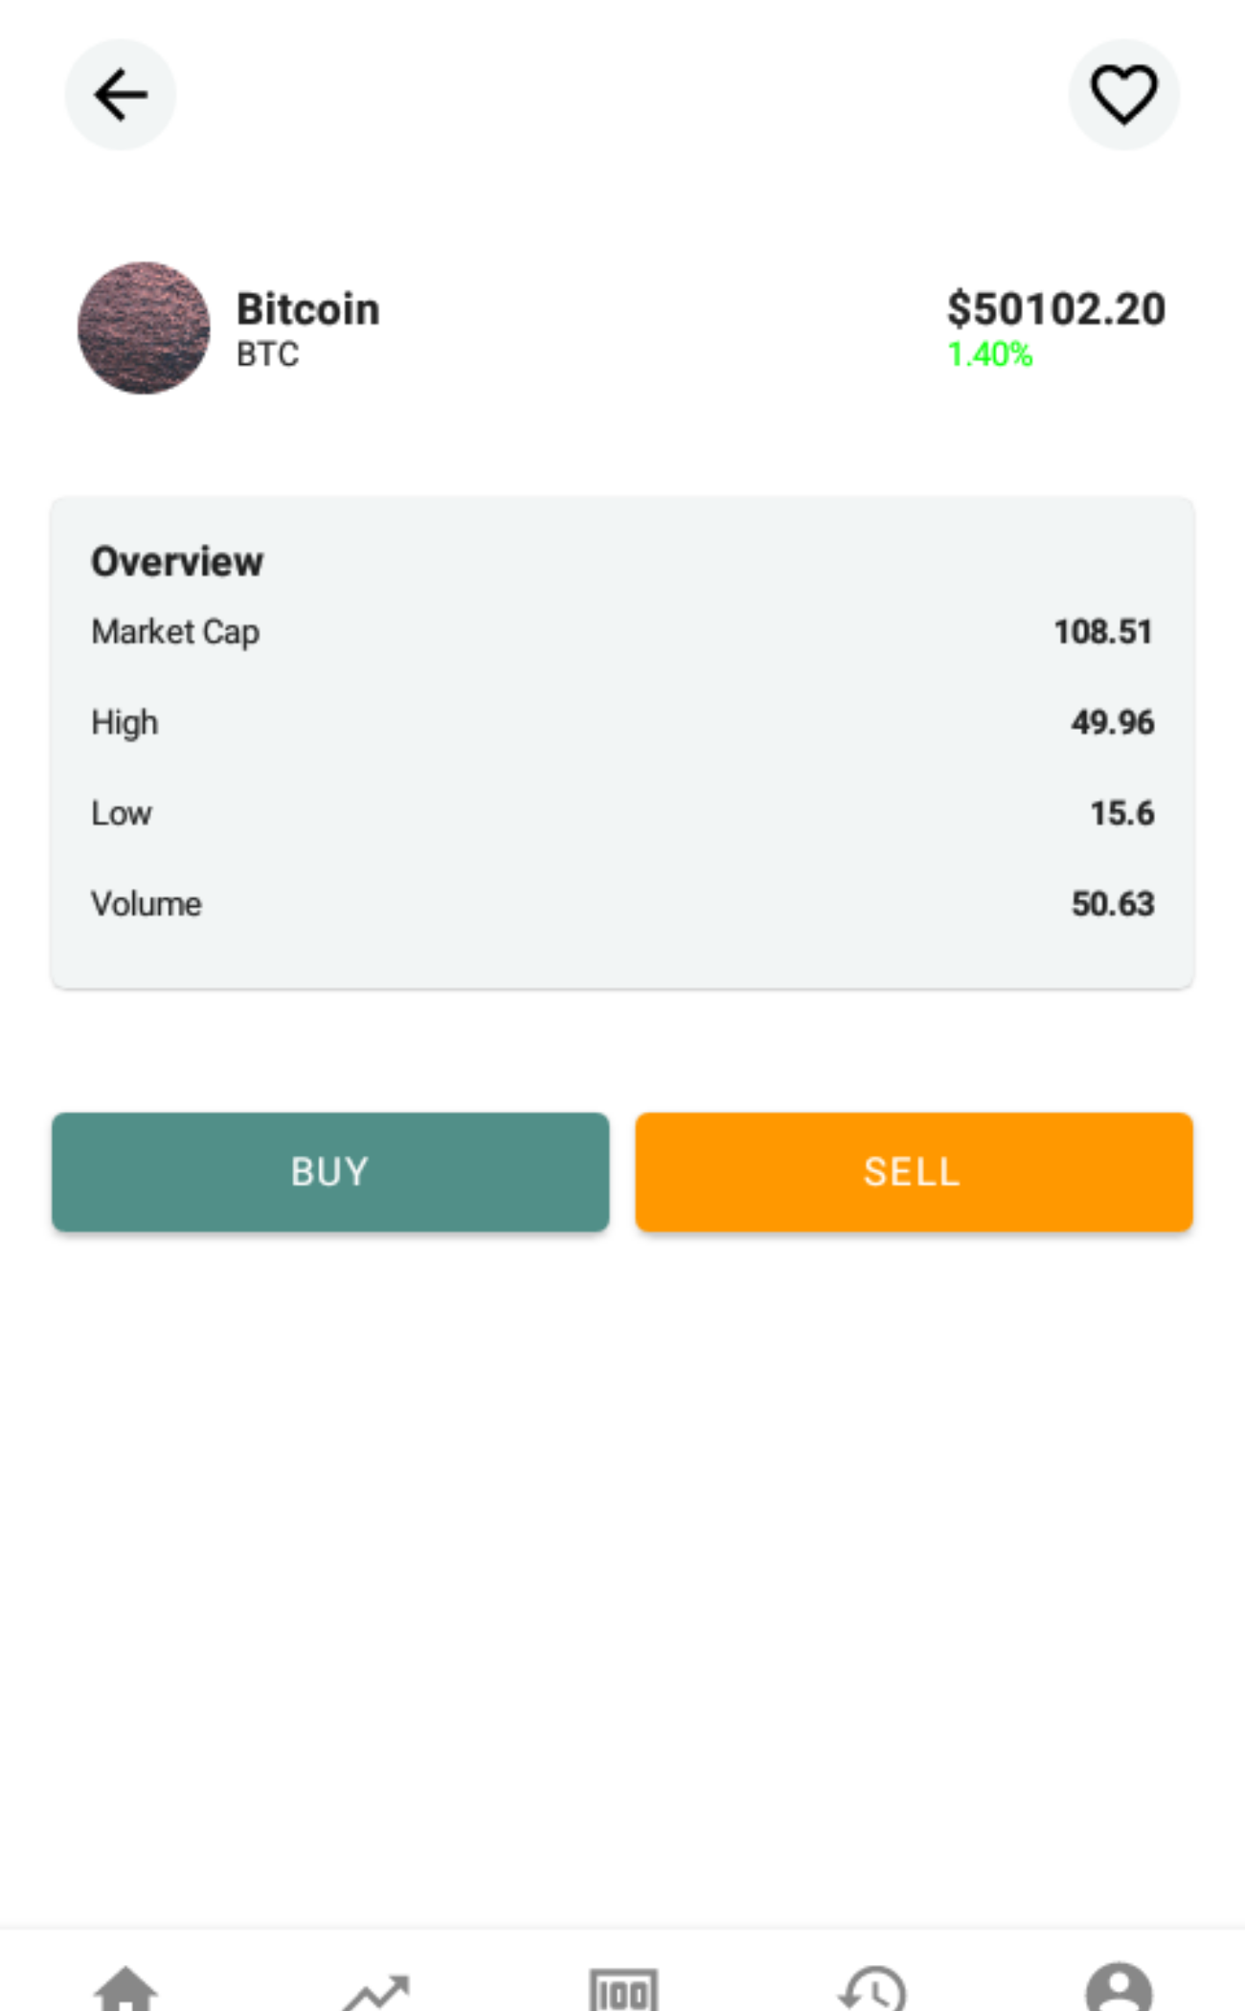This screenshot has width=1245, height=2011.
Task: Tap the Volume value 50.63
Action: click(x=1113, y=904)
